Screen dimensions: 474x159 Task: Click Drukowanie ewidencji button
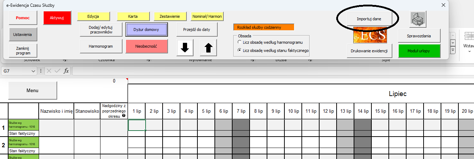point(369,51)
